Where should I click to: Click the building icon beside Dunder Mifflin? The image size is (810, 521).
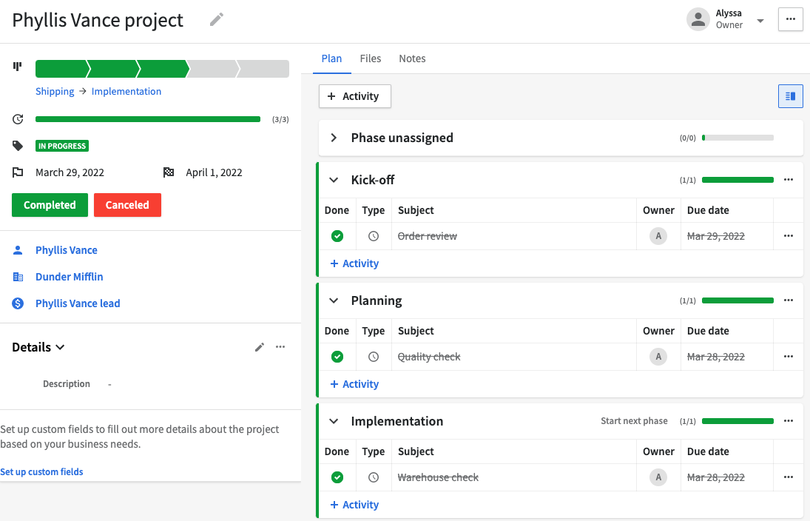click(17, 276)
